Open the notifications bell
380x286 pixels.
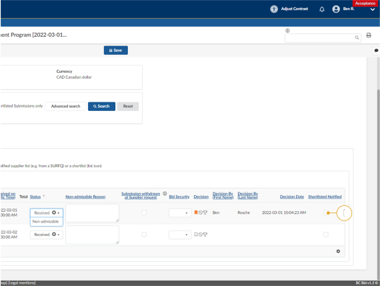point(321,9)
